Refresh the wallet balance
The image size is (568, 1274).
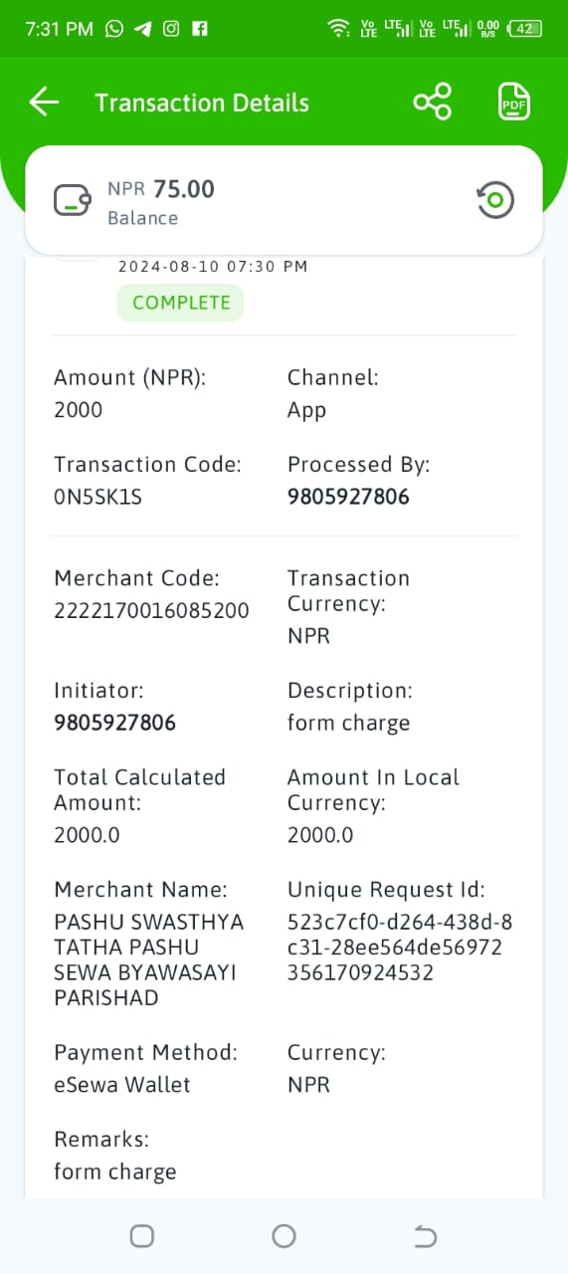coord(494,200)
